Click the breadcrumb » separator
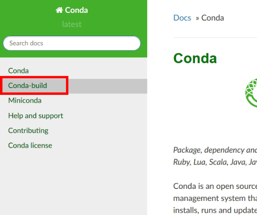Image resolution: width=257 pixels, height=215 pixels. [x=197, y=18]
